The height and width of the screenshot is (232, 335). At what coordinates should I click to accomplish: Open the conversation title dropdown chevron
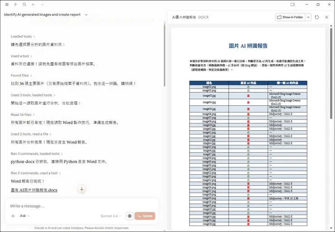86,15
